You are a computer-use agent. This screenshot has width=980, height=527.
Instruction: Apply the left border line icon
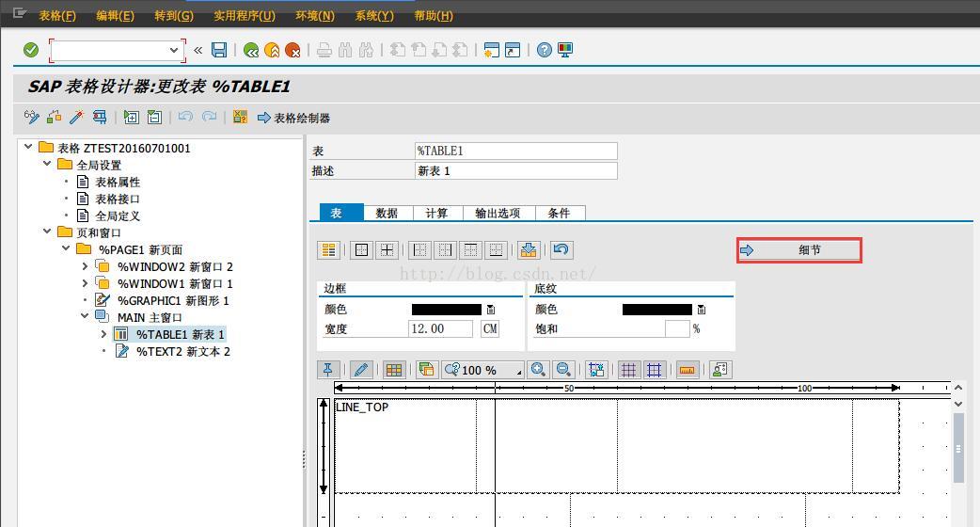420,250
